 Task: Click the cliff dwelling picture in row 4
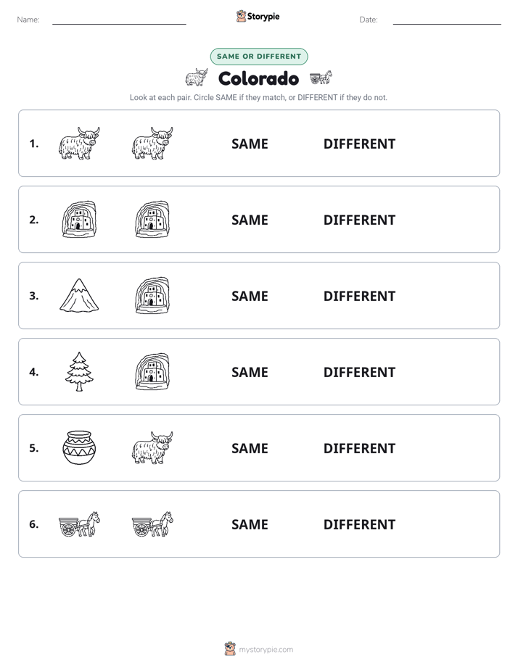click(152, 372)
